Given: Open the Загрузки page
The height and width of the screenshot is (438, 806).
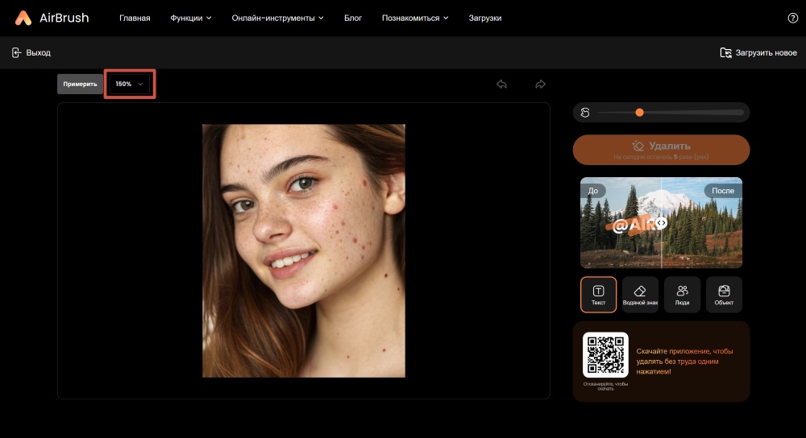Looking at the screenshot, I should pos(485,18).
